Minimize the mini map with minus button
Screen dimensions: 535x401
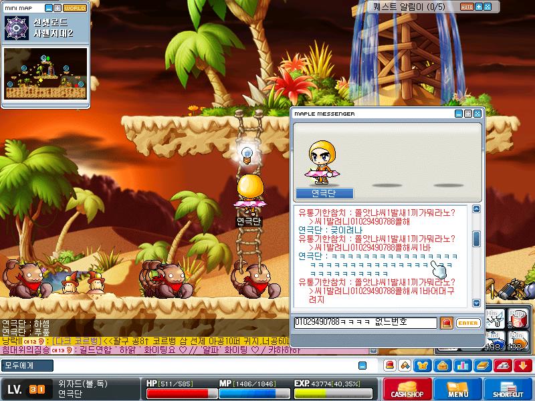click(x=49, y=8)
